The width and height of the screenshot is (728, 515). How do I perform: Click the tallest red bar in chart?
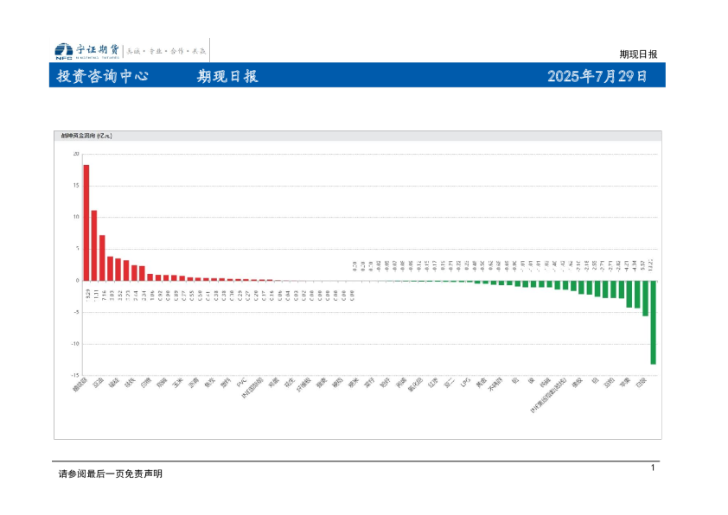coord(86,222)
